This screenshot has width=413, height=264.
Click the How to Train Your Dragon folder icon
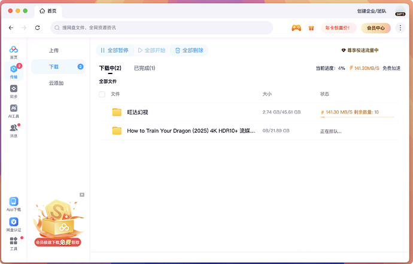(117, 130)
